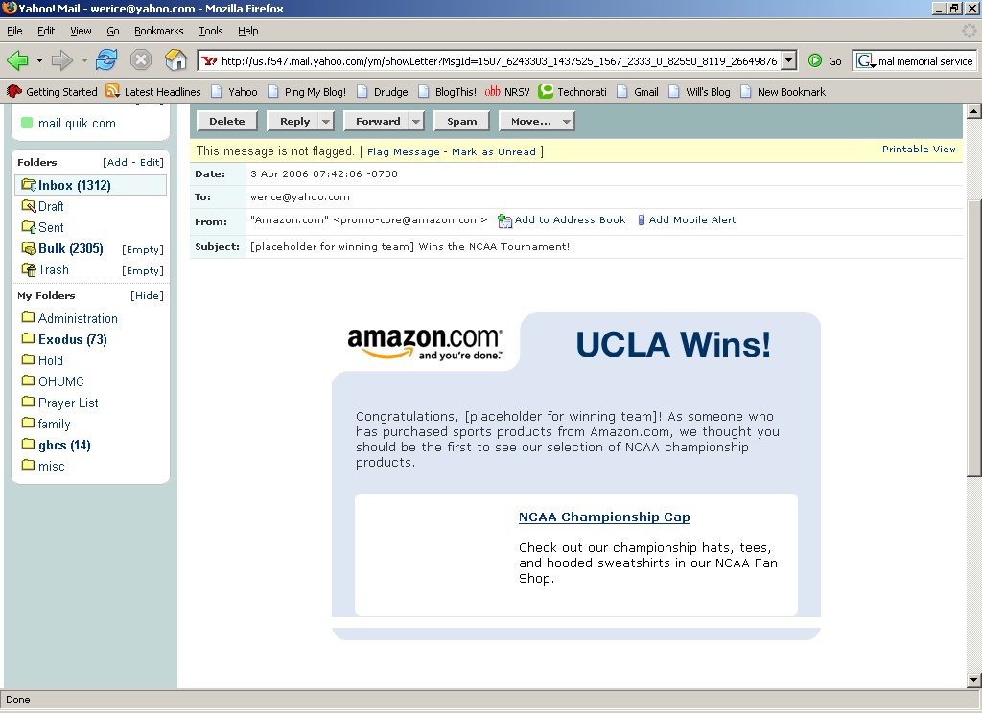
Task: Click the Inbox folder icon
Action: point(28,185)
